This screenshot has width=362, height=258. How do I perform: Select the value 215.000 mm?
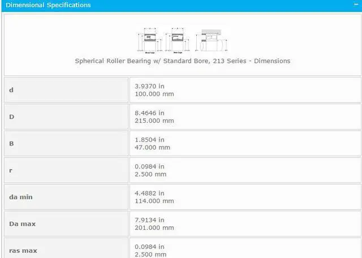point(154,121)
